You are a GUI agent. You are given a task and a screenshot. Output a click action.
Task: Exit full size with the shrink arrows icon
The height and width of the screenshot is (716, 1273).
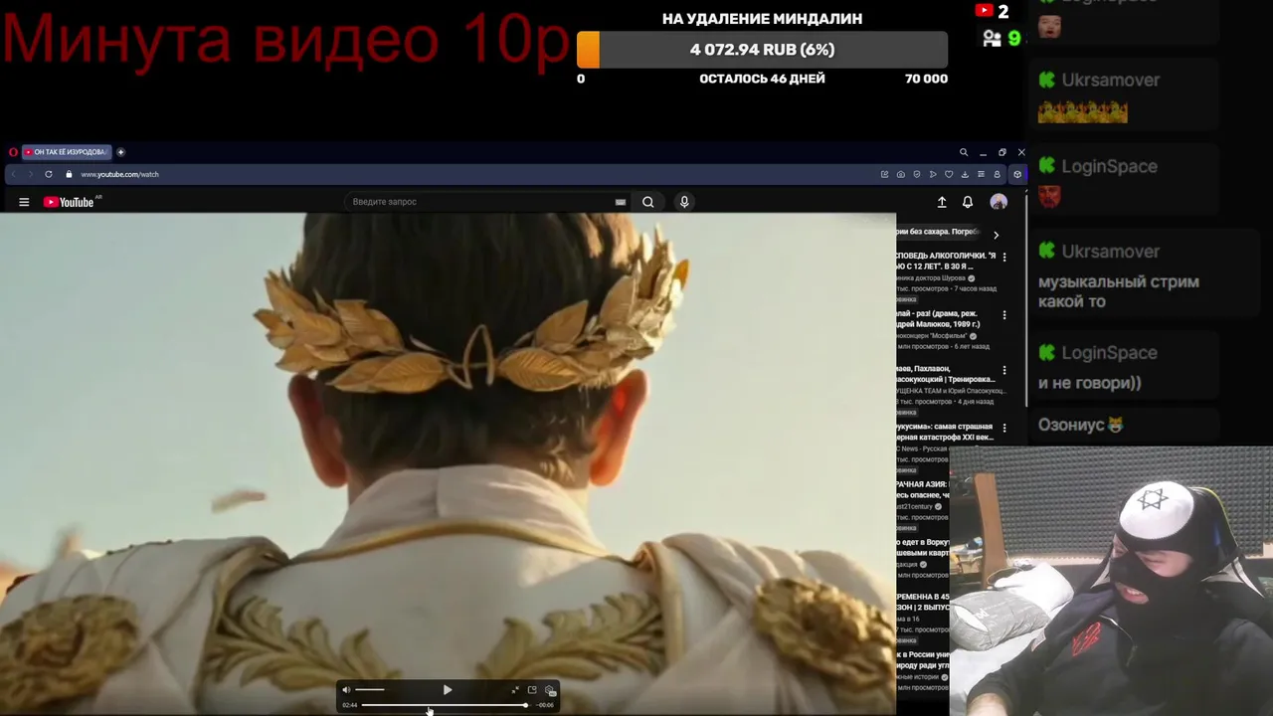coord(515,689)
